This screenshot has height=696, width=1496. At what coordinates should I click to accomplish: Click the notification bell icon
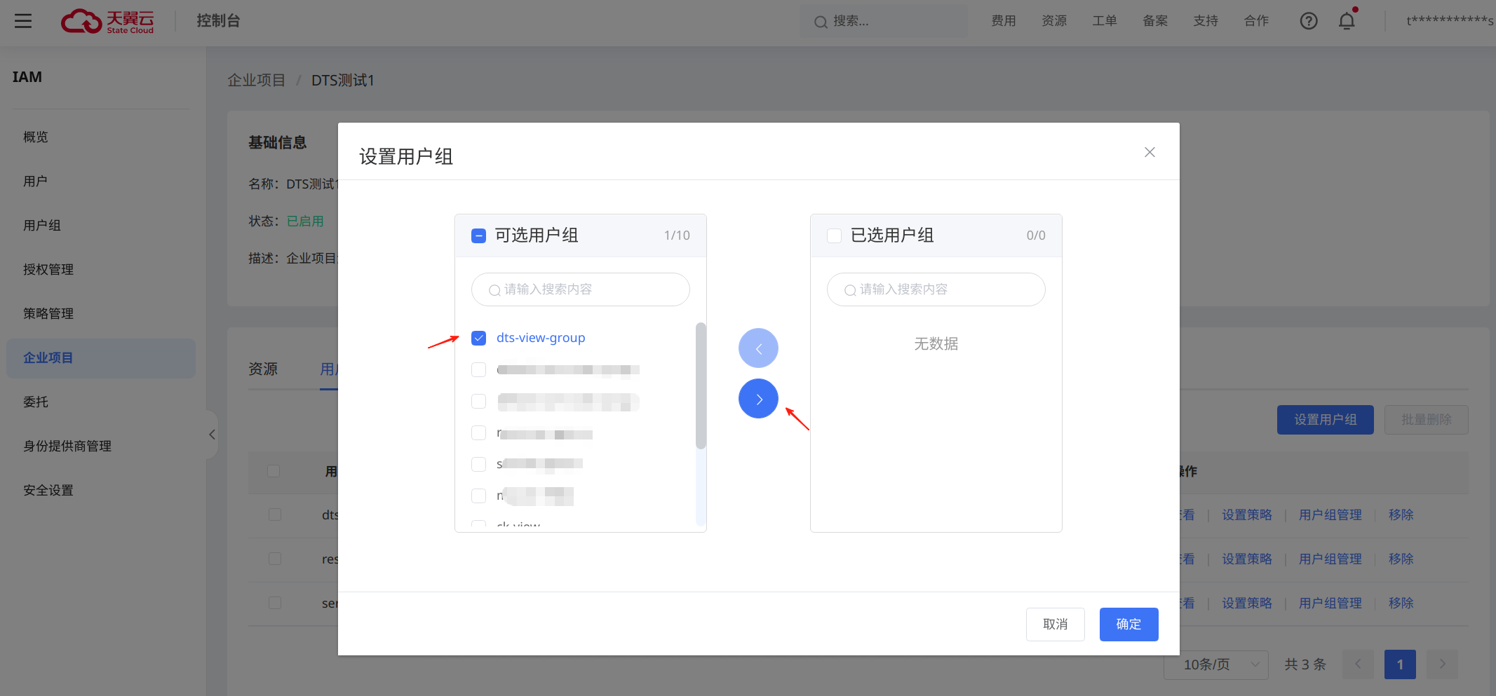1346,20
